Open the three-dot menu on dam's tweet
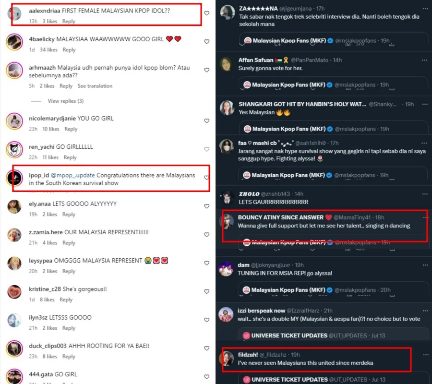 pos(424,265)
